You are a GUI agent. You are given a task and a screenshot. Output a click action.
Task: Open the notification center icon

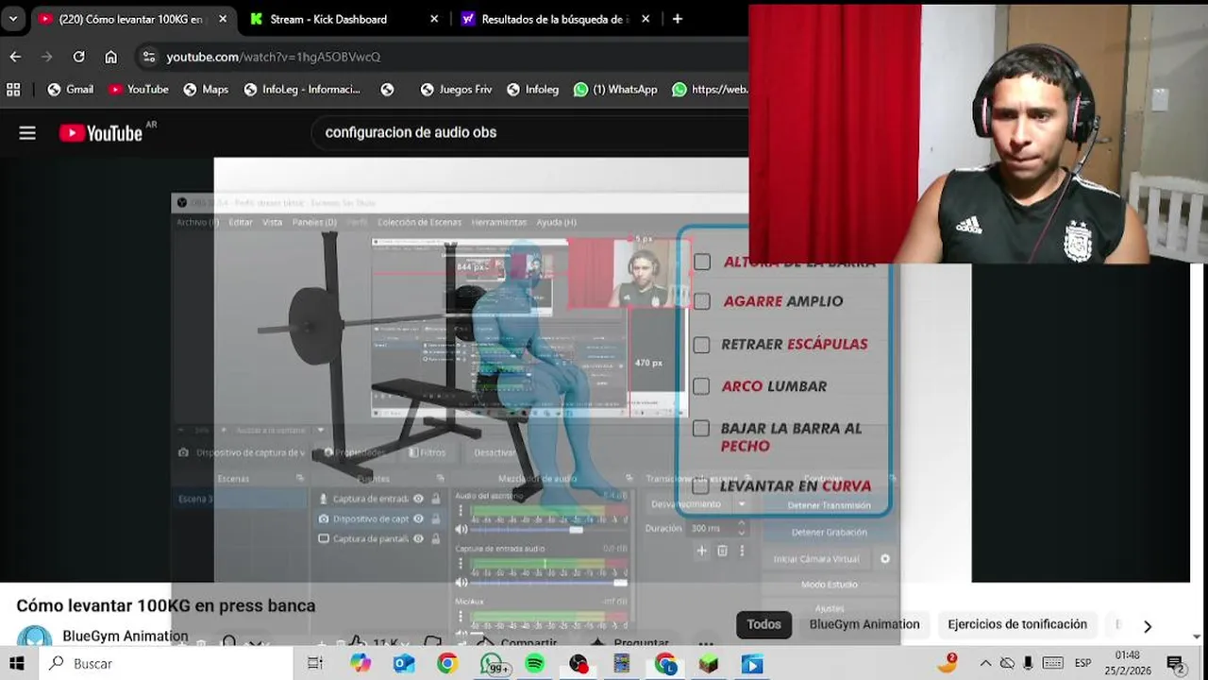click(x=1175, y=664)
